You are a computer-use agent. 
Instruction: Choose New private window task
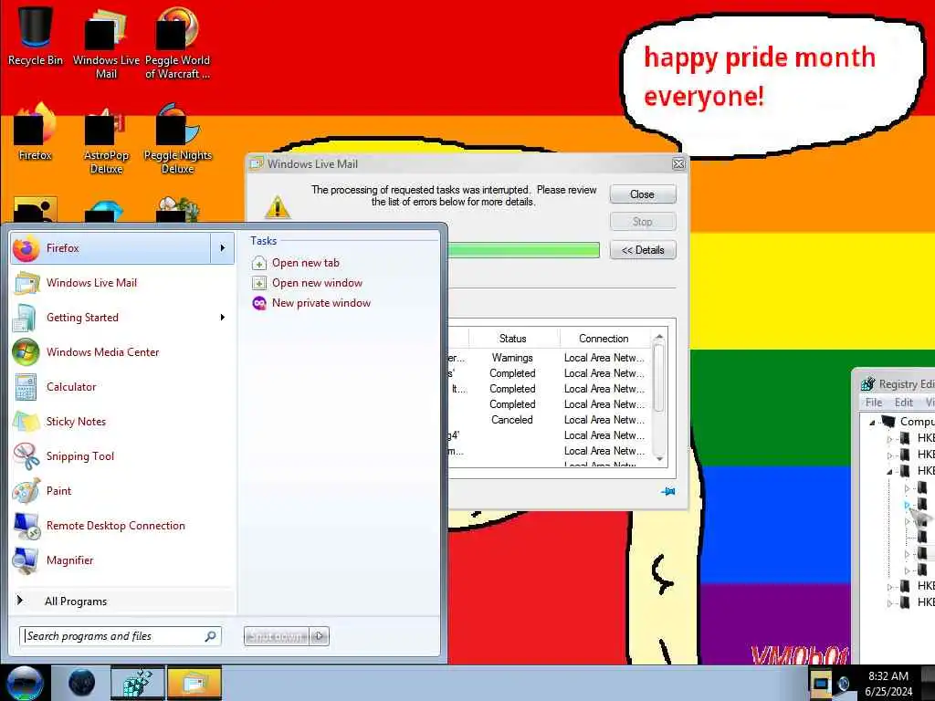(320, 303)
